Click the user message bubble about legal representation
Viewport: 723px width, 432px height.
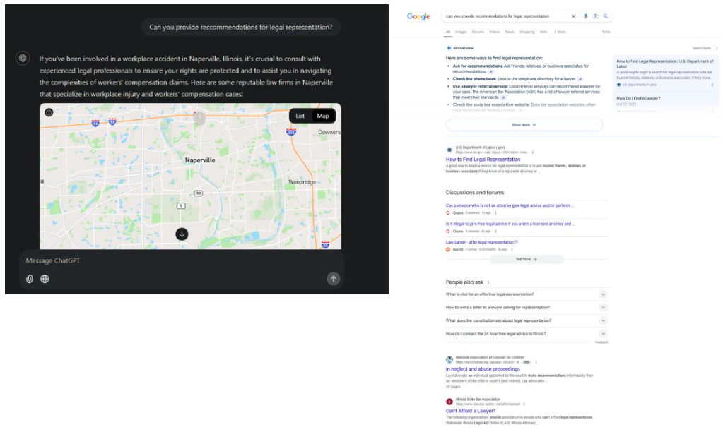pyautogui.click(x=241, y=27)
